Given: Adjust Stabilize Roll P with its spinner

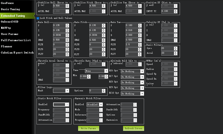Looking at the screenshot, I should pyautogui.click(x=67, y=6).
